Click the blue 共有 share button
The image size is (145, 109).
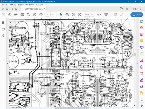[x=137, y=15]
